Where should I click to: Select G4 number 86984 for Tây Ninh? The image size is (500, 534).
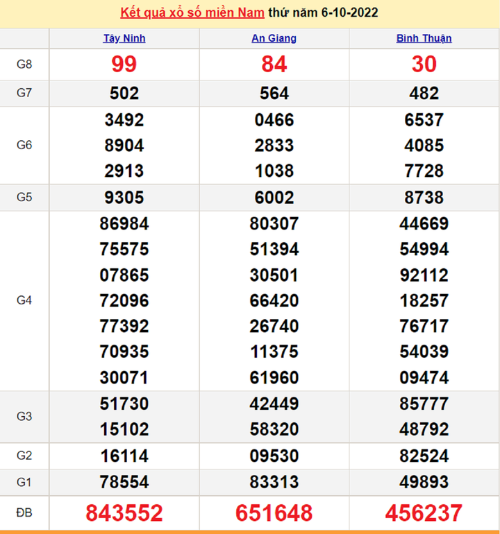124,224
